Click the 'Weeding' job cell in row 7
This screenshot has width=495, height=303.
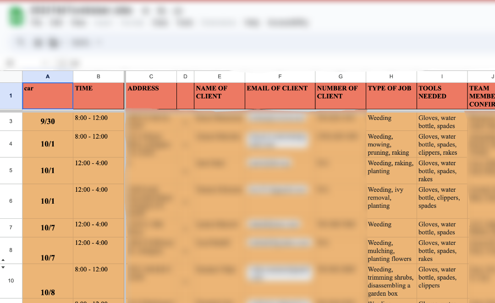click(x=391, y=227)
